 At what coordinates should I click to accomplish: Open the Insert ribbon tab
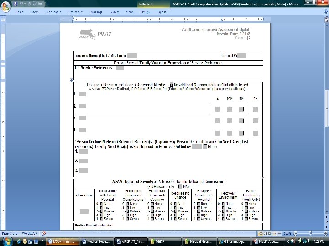(x=34, y=12)
